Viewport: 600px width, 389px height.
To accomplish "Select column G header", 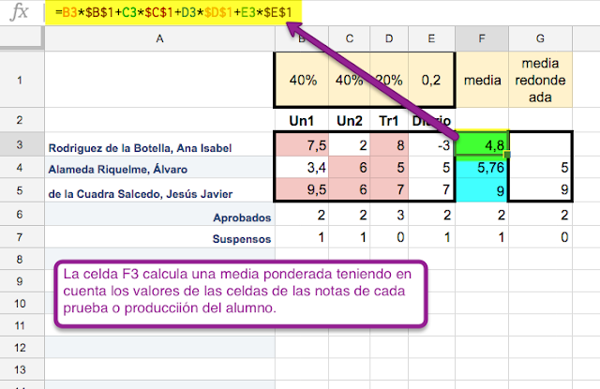I will click(540, 38).
